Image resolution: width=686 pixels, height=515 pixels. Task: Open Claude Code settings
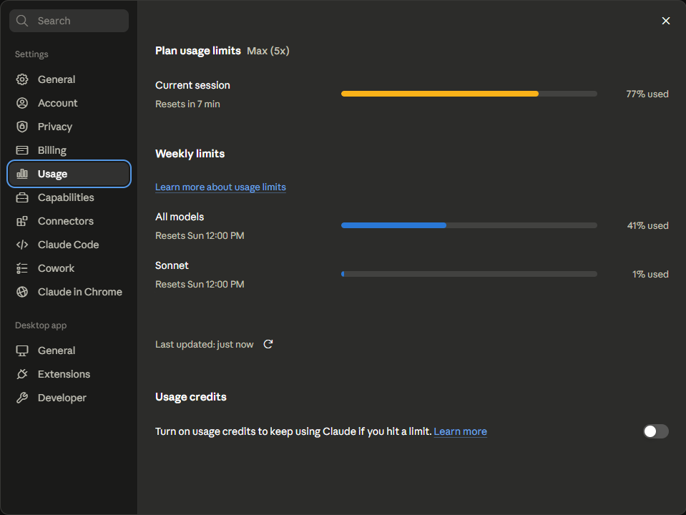(68, 245)
